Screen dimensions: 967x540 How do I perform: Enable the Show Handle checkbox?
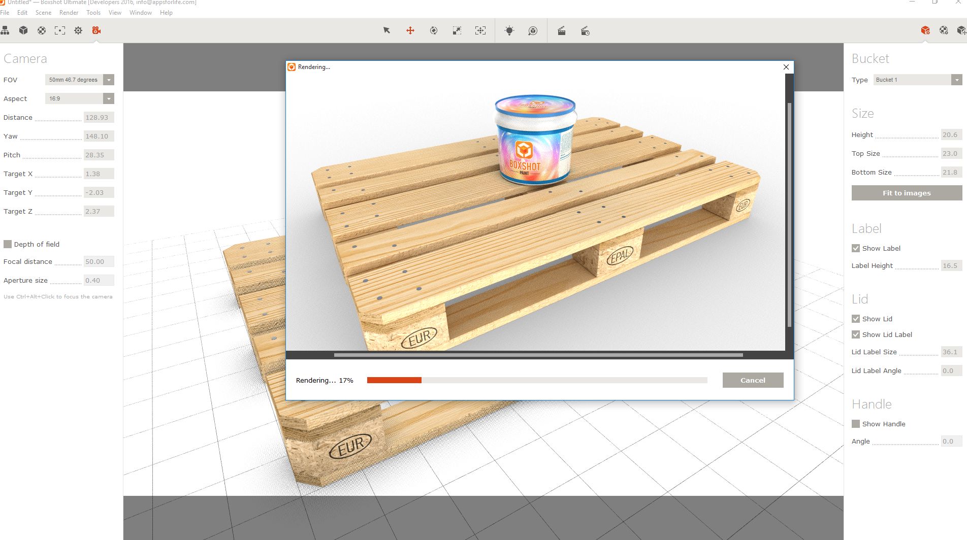(856, 424)
